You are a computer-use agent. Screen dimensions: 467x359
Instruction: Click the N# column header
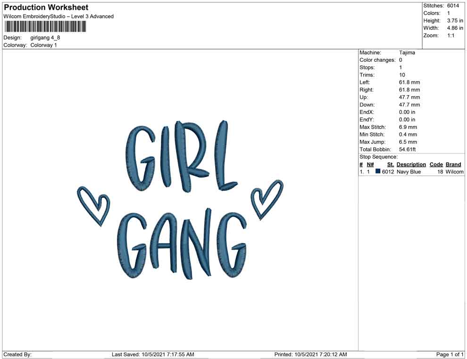point(370,164)
